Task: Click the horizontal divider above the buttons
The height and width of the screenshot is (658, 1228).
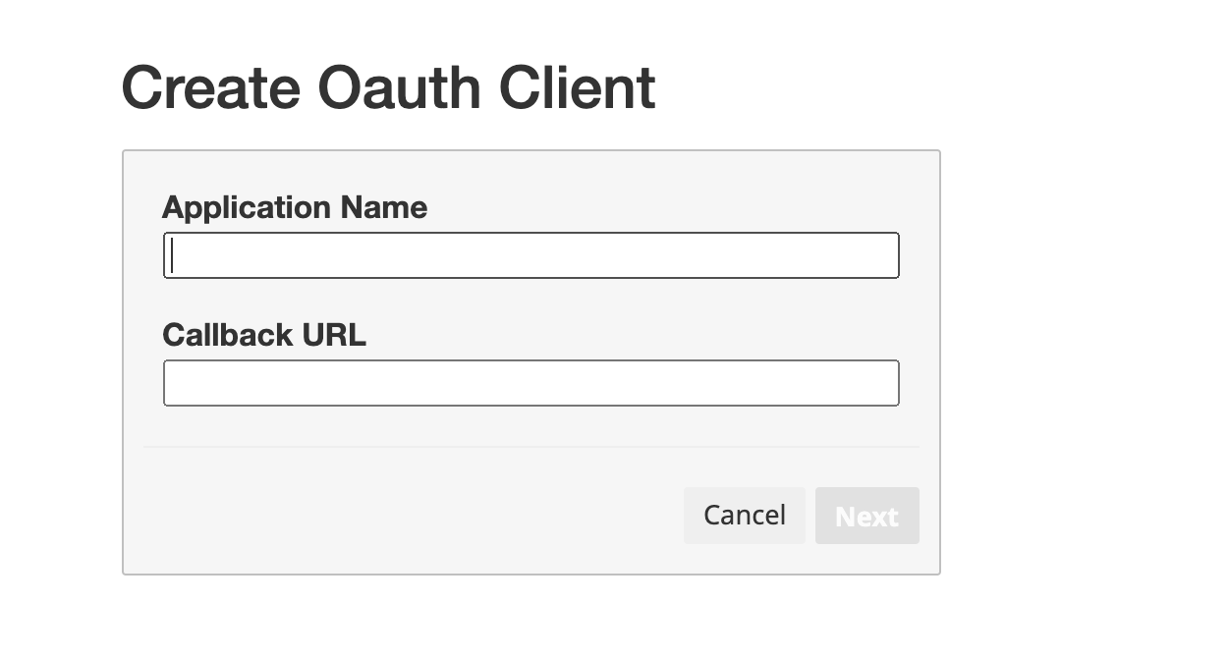Action: [531, 447]
